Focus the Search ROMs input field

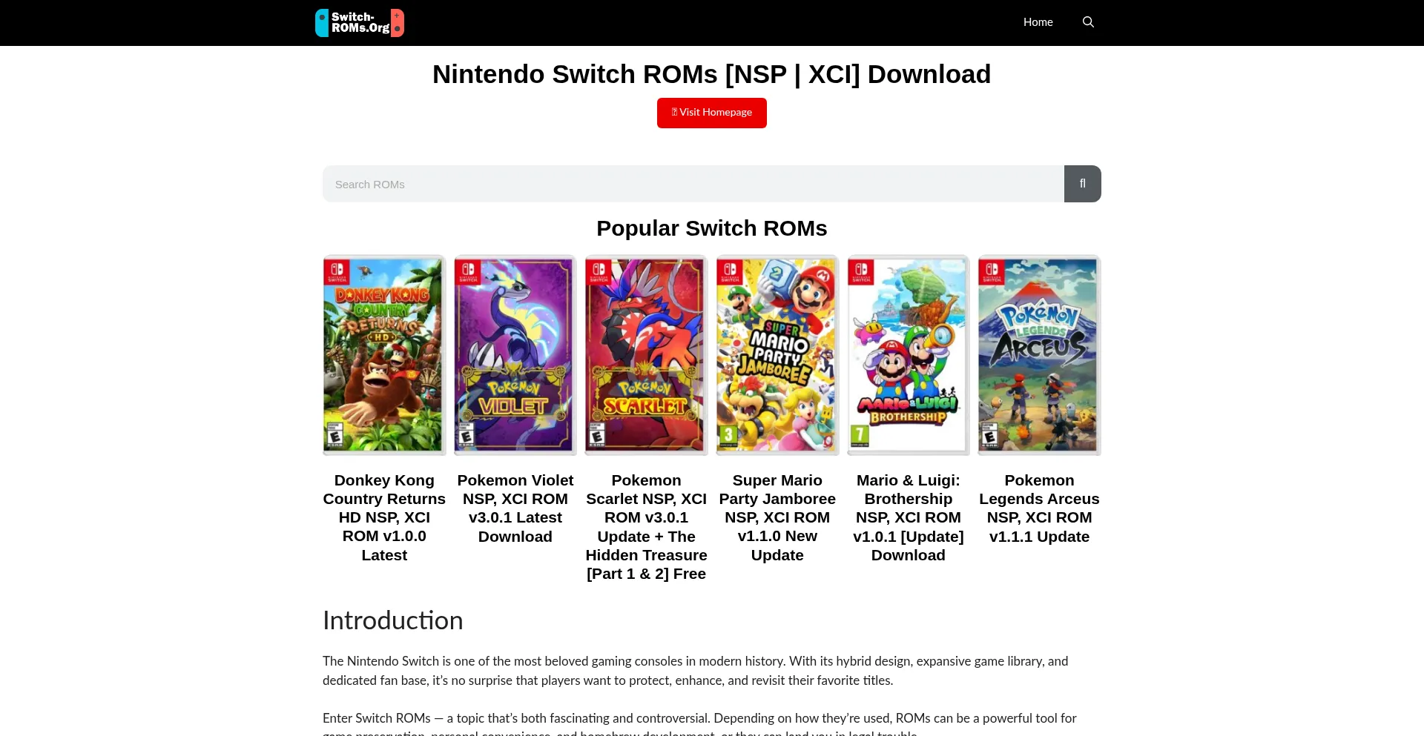click(693, 184)
